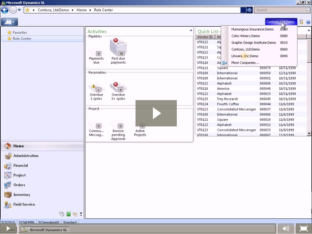The width and height of the screenshot is (312, 234).
Task: Open the Inventory module
Action: tap(42, 195)
